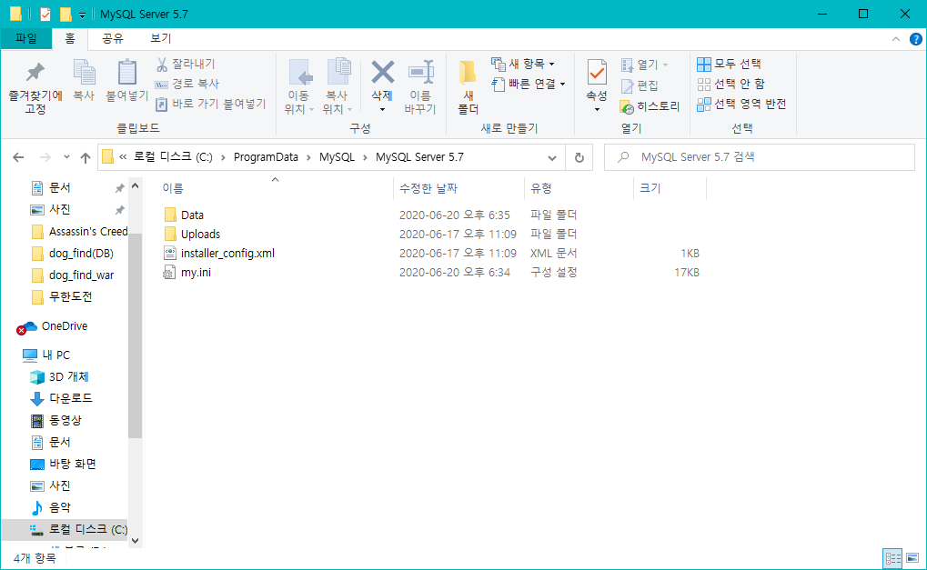
Task: Click 모두 선택 select all
Action: (x=729, y=64)
